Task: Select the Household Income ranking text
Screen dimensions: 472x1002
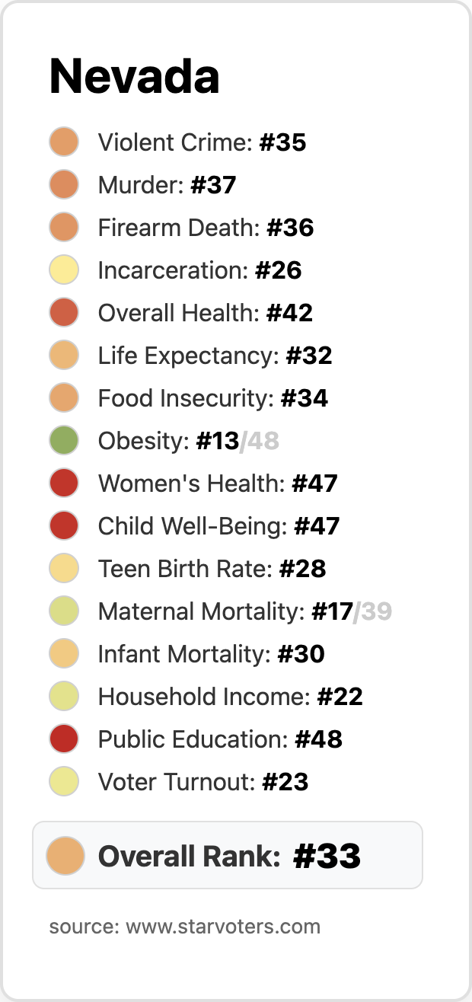Action: point(230,697)
